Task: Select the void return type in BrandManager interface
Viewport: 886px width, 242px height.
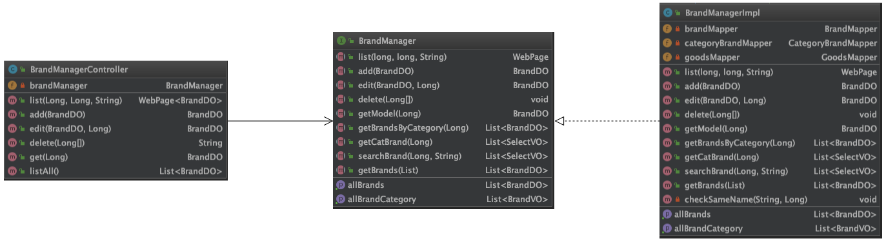Action: [539, 100]
